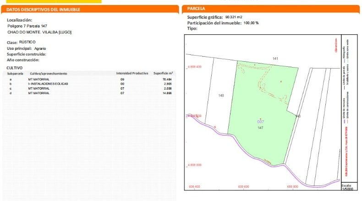Click the surface value '2.036'
This screenshot has height=201, width=362.
168,89
